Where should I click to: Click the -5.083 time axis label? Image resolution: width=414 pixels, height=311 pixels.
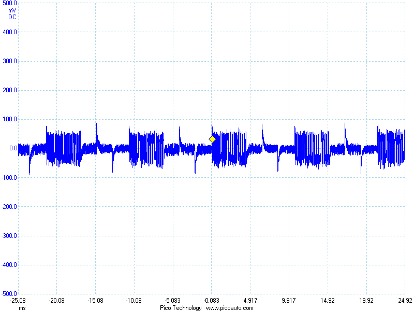click(173, 301)
